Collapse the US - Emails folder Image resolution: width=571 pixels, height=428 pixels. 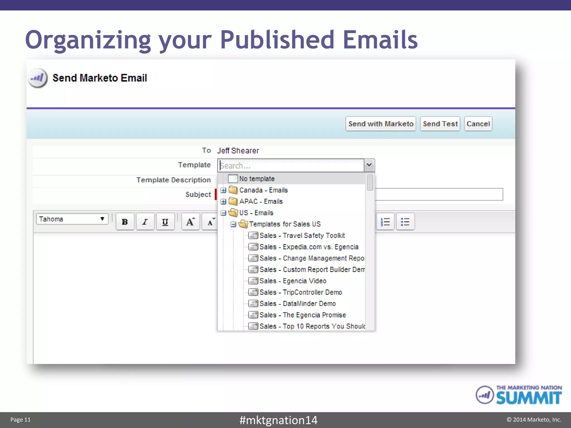point(223,213)
